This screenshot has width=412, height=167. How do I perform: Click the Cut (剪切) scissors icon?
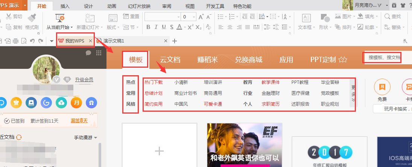[x=9, y=17]
